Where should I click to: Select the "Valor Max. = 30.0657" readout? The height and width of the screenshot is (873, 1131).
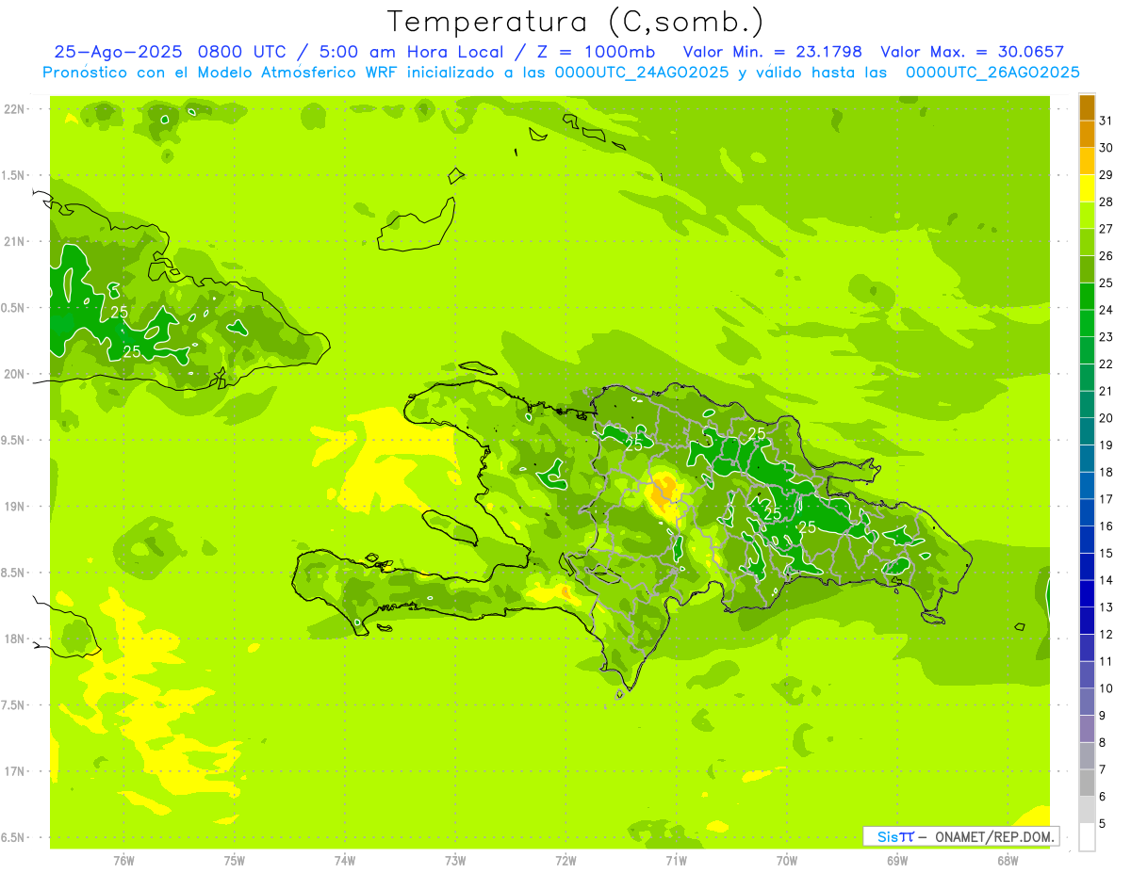(x=972, y=53)
